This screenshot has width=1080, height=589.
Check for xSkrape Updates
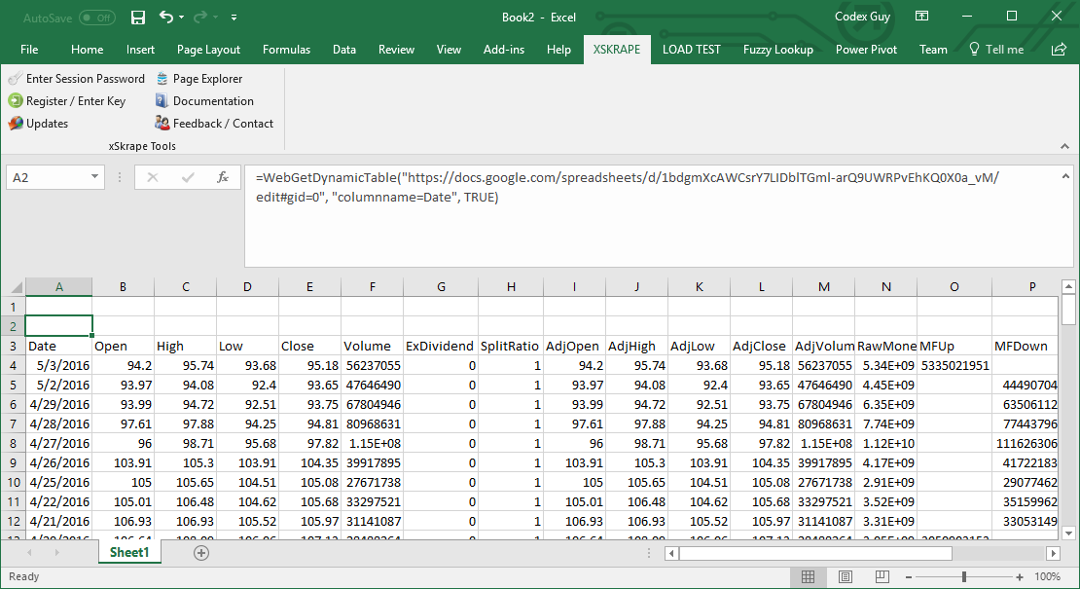point(38,124)
